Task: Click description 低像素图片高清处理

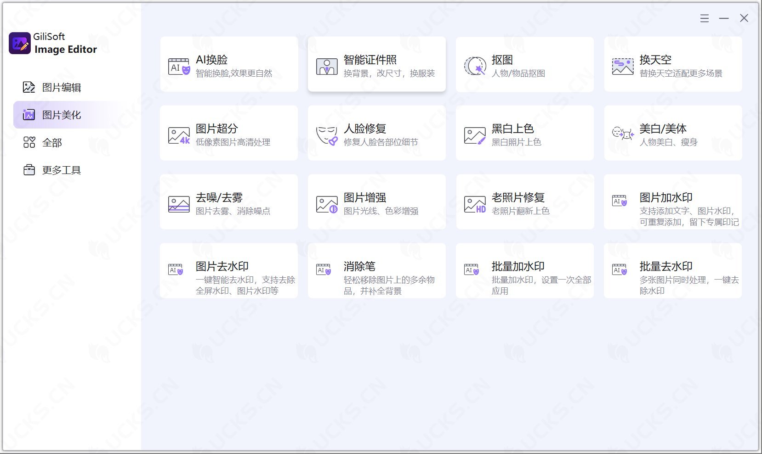Action: 233,142
